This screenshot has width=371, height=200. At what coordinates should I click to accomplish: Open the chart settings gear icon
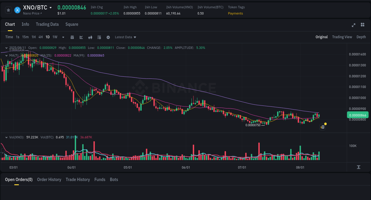[x=108, y=37]
